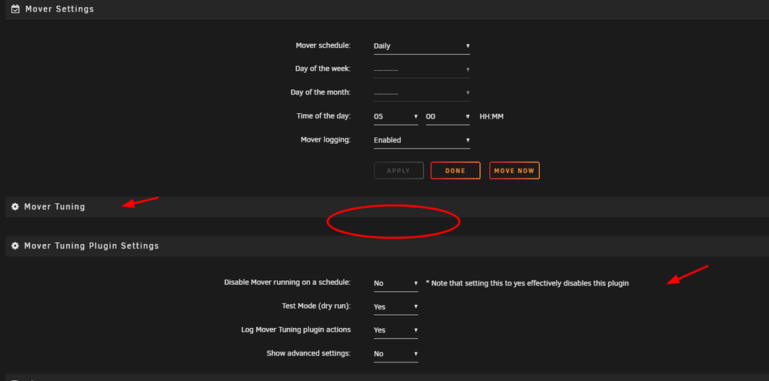Open the Mover schedule dropdown set to Daily
769x381 pixels.
(x=421, y=46)
